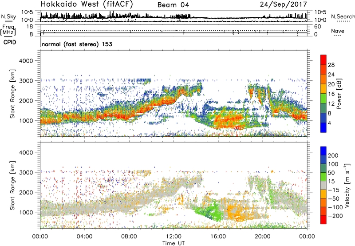Click the '12:00' time tick label
Viewport: 355px width, 246px height.
[174, 237]
